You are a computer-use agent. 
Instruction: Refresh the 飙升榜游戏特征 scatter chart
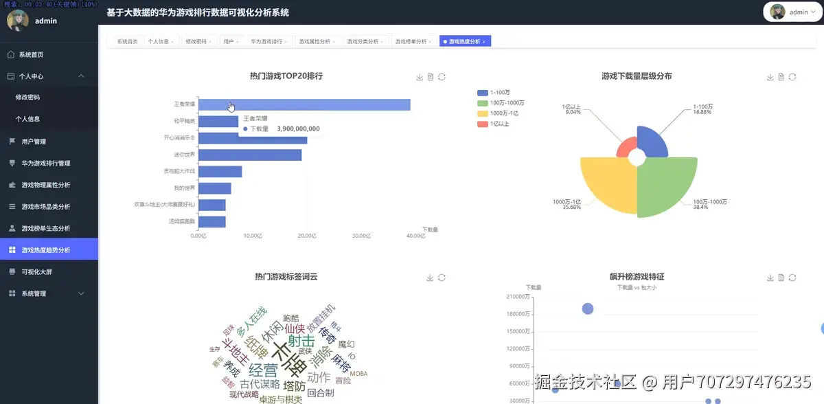click(792, 278)
